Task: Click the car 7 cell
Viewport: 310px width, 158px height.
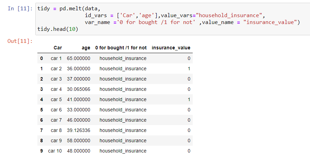Action: 56,120
